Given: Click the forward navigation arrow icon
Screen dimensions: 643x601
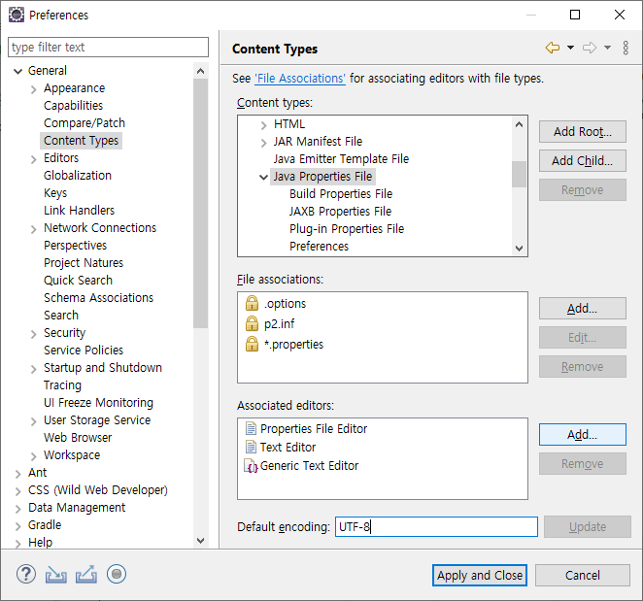Looking at the screenshot, I should click(590, 48).
